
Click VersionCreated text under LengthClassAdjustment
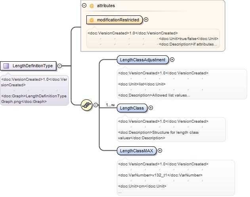click(x=163, y=73)
